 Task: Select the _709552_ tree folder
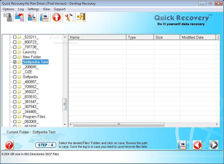pyautogui.click(x=31, y=87)
